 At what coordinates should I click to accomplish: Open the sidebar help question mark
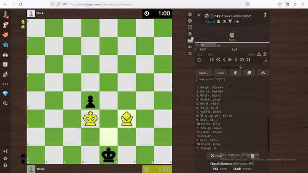click(5, 165)
